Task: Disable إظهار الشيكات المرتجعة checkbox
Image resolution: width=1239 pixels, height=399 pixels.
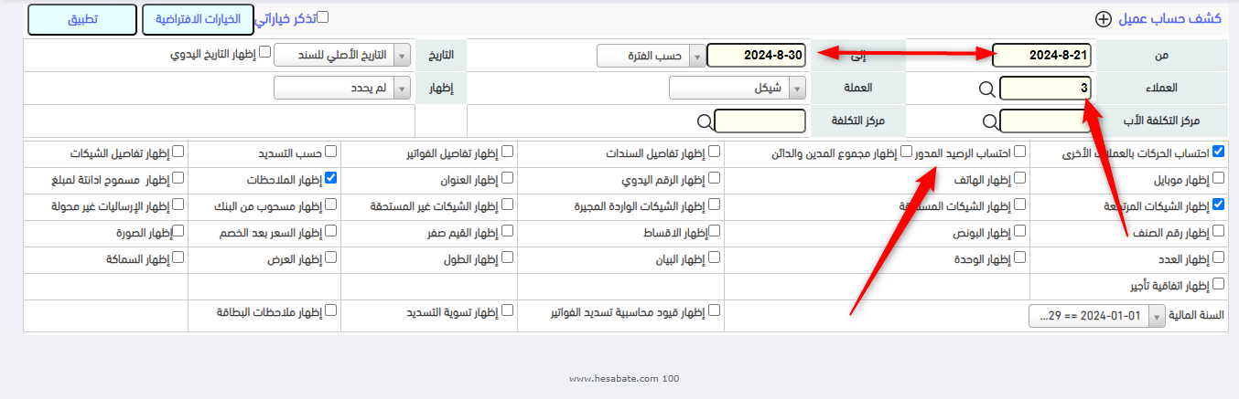Action: [x=1218, y=205]
